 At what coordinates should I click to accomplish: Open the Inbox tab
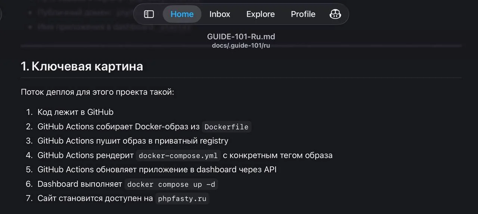point(220,14)
